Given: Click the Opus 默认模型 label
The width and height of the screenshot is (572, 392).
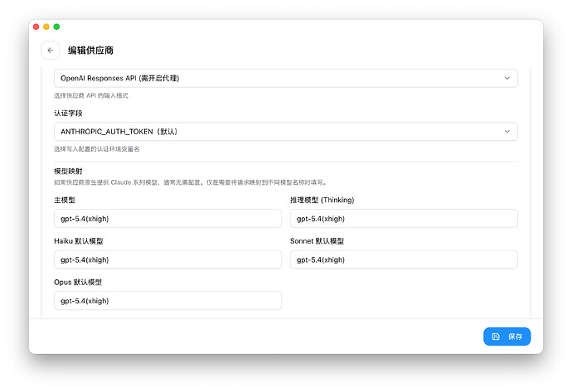Looking at the screenshot, I should click(x=78, y=283).
